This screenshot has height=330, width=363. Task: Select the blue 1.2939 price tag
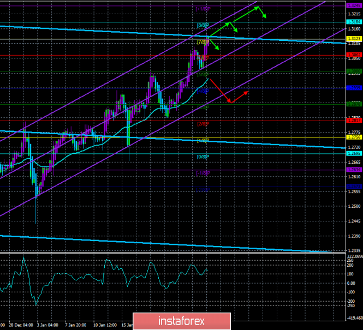coord(354,88)
